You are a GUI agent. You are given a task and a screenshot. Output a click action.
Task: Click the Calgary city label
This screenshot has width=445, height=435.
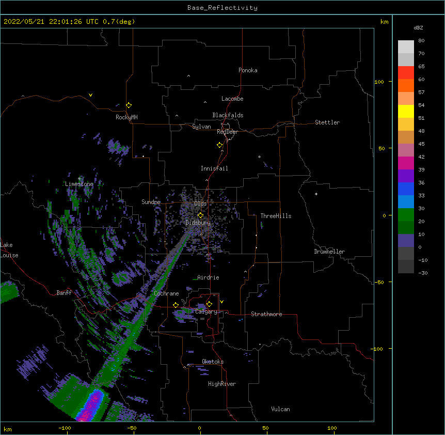[206, 312]
